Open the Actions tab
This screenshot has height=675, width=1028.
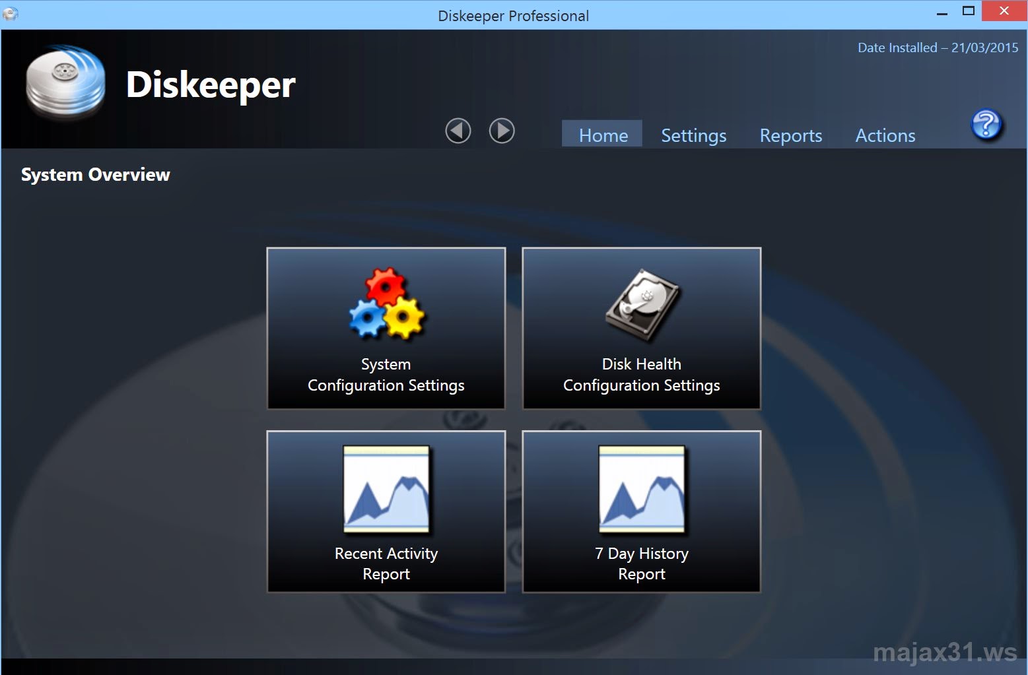pos(885,135)
